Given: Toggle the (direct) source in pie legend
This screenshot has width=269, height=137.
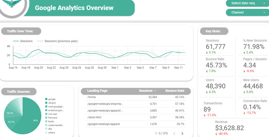Looking at the screenshot, I should [x=52, y=103].
